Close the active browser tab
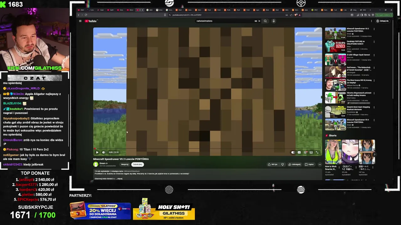The height and width of the screenshot is (225, 401). pos(143,10)
